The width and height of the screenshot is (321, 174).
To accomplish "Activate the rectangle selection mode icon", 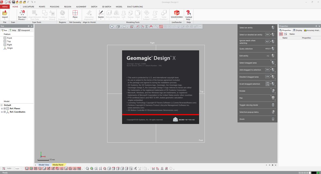I will [x=161, y=27].
